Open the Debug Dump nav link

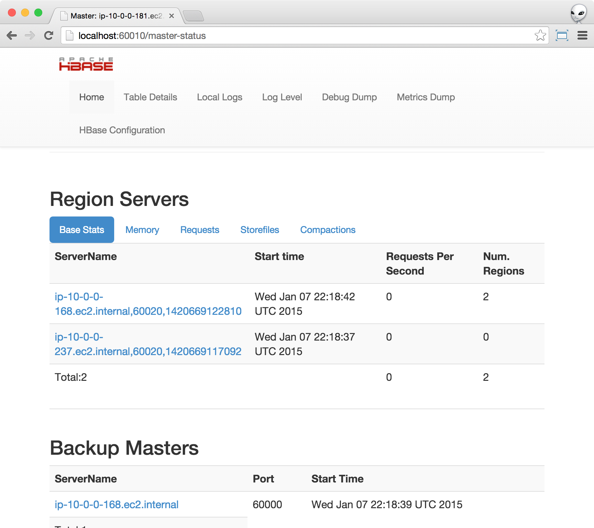coord(349,97)
